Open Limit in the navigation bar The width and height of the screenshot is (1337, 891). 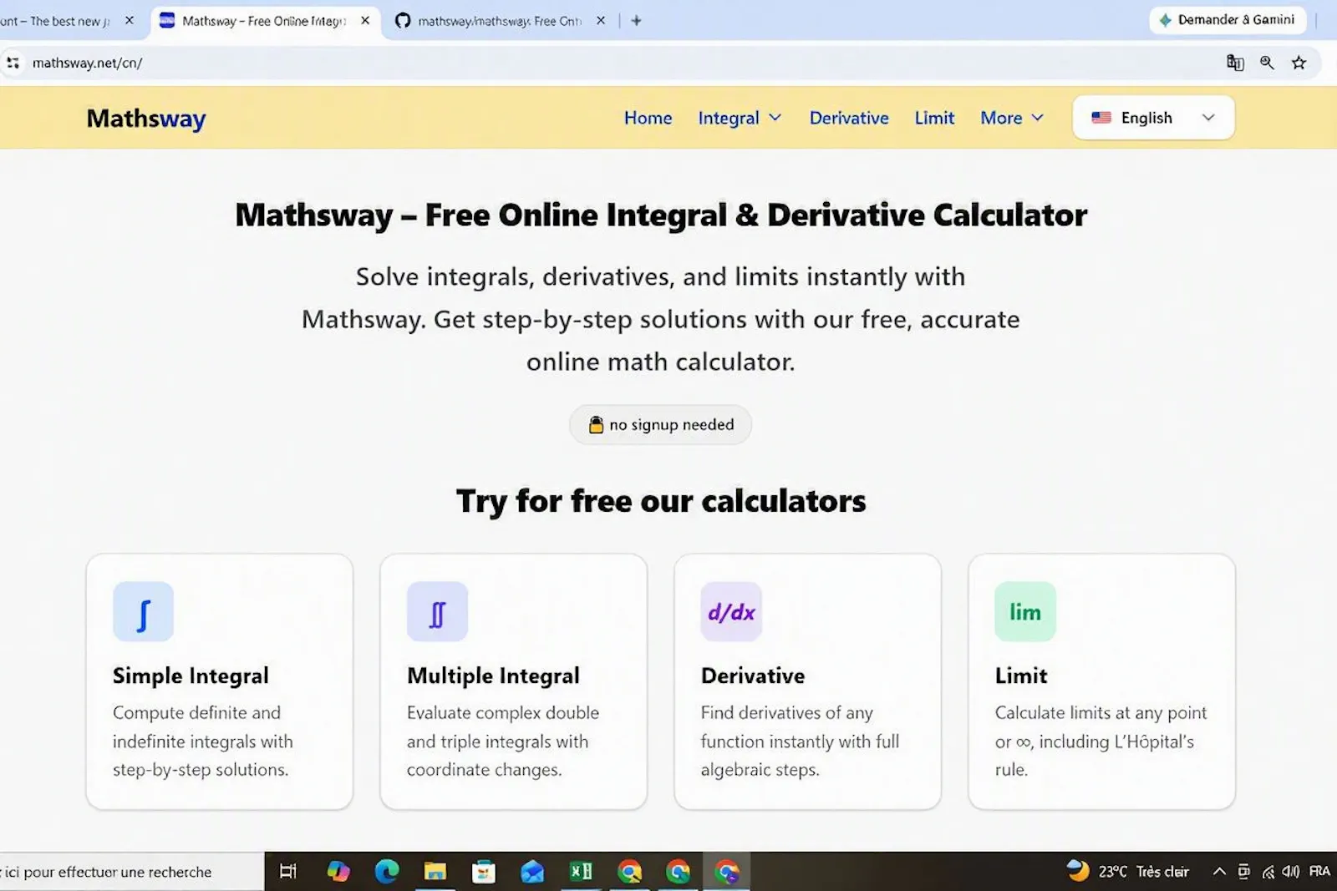click(x=934, y=118)
